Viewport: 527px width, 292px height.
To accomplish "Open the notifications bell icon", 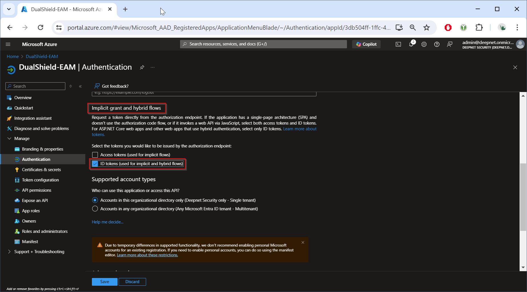I will (x=411, y=44).
